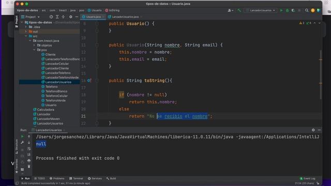
Task: Toggle soft-wrap in the Run console
Action: (29, 149)
